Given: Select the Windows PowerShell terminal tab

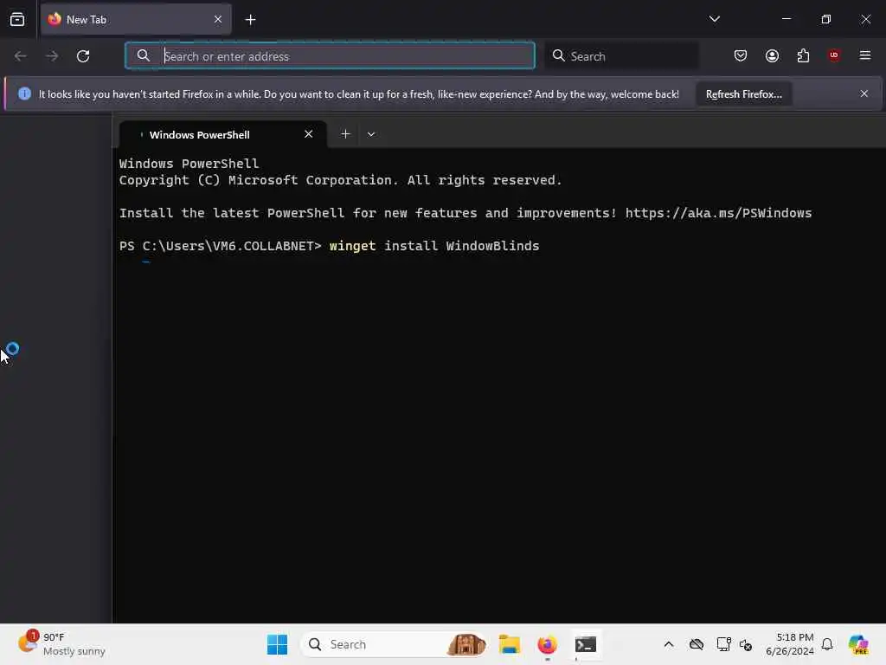Looking at the screenshot, I should pyautogui.click(x=223, y=134).
